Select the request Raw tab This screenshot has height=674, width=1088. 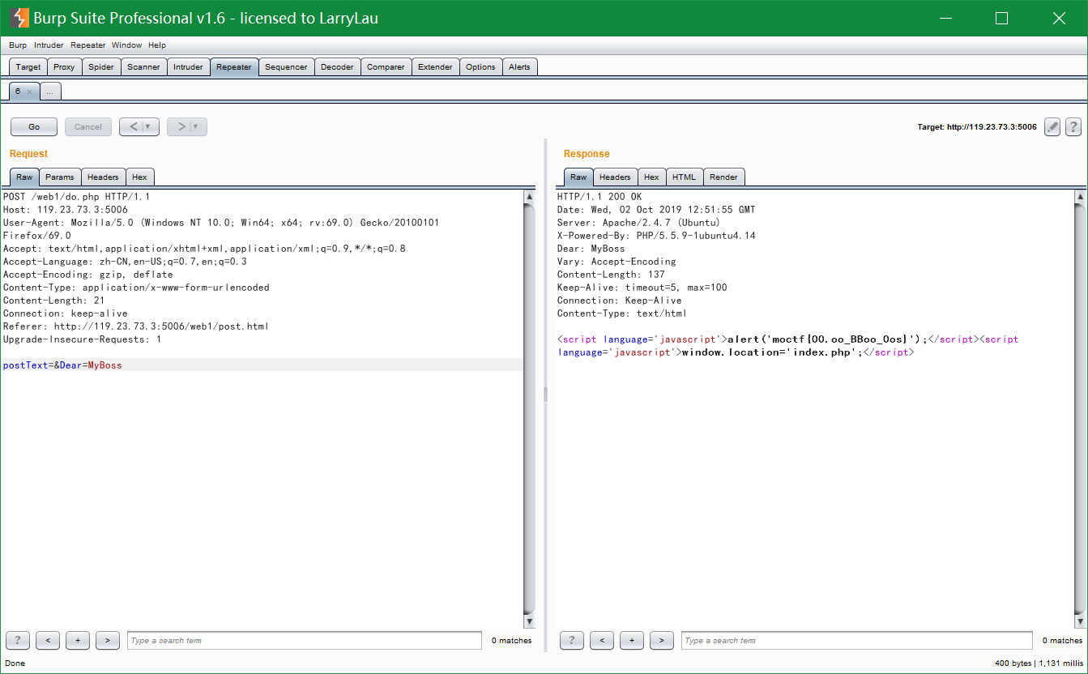tap(24, 177)
